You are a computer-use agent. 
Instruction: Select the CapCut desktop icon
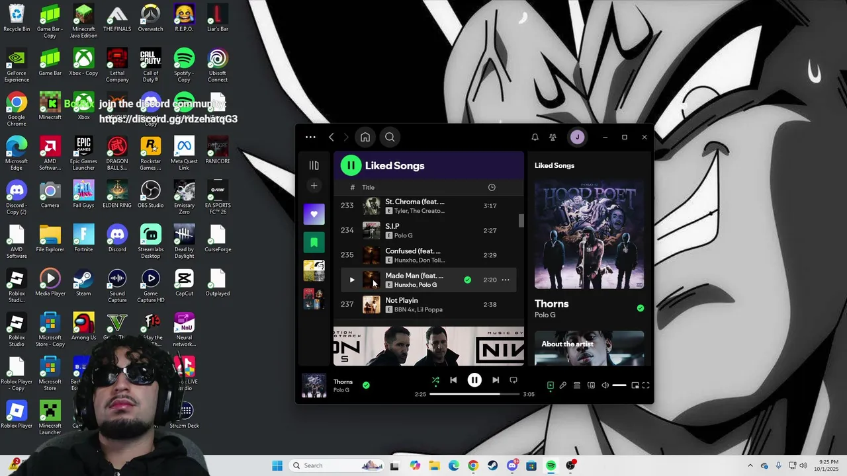click(x=185, y=282)
